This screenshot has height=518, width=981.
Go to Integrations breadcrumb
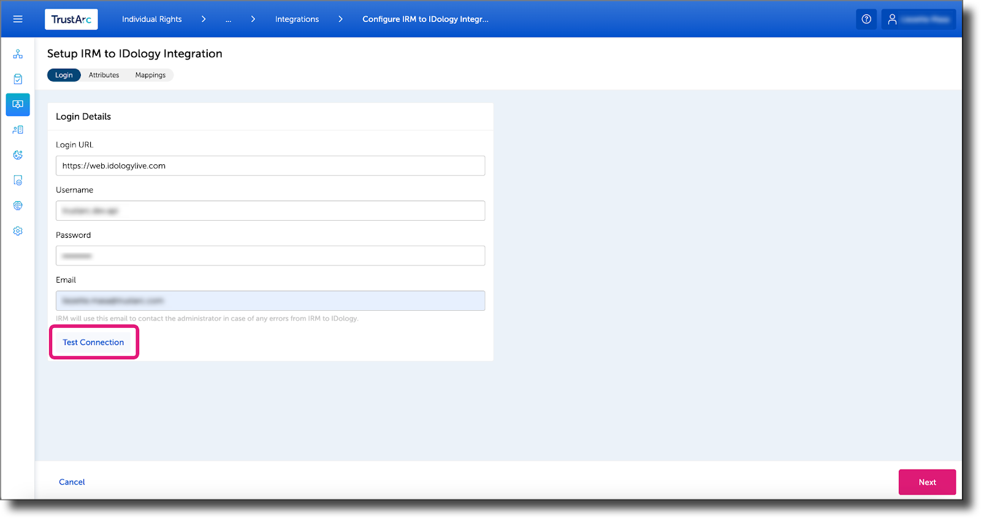tap(297, 19)
